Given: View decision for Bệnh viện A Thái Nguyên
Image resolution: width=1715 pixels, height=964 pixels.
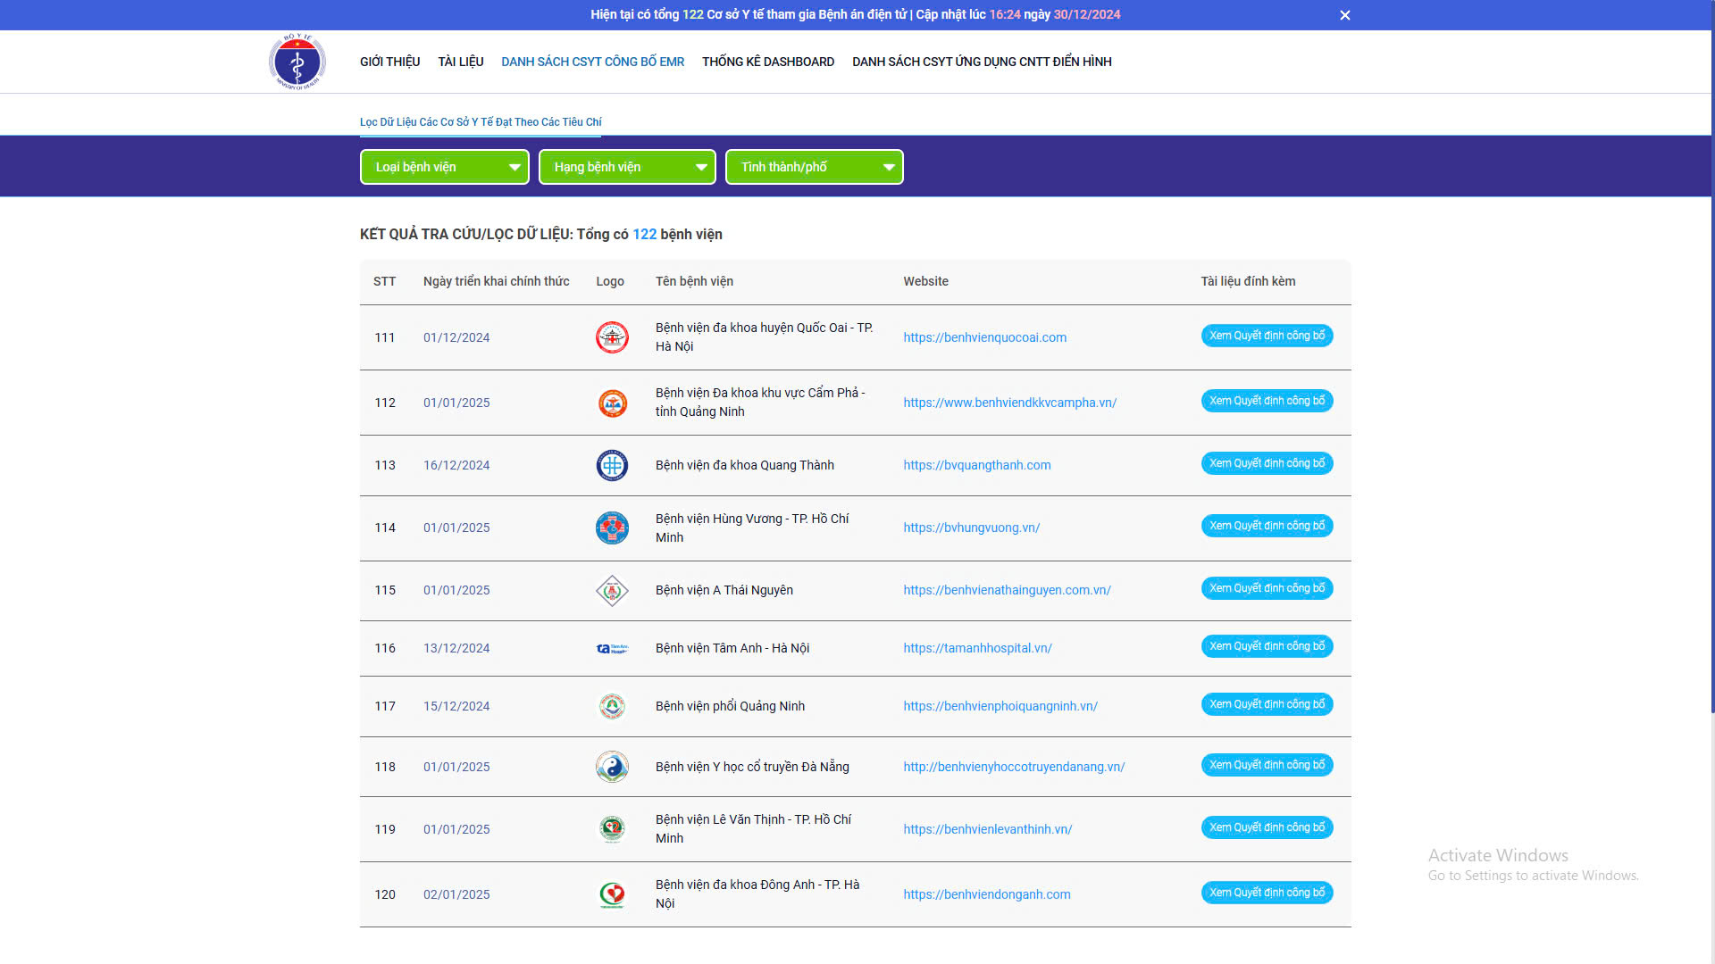Looking at the screenshot, I should click(x=1267, y=588).
